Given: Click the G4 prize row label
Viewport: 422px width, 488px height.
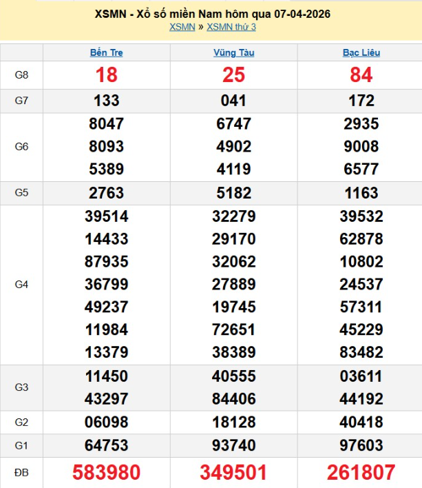Looking at the screenshot, I should pyautogui.click(x=21, y=284).
